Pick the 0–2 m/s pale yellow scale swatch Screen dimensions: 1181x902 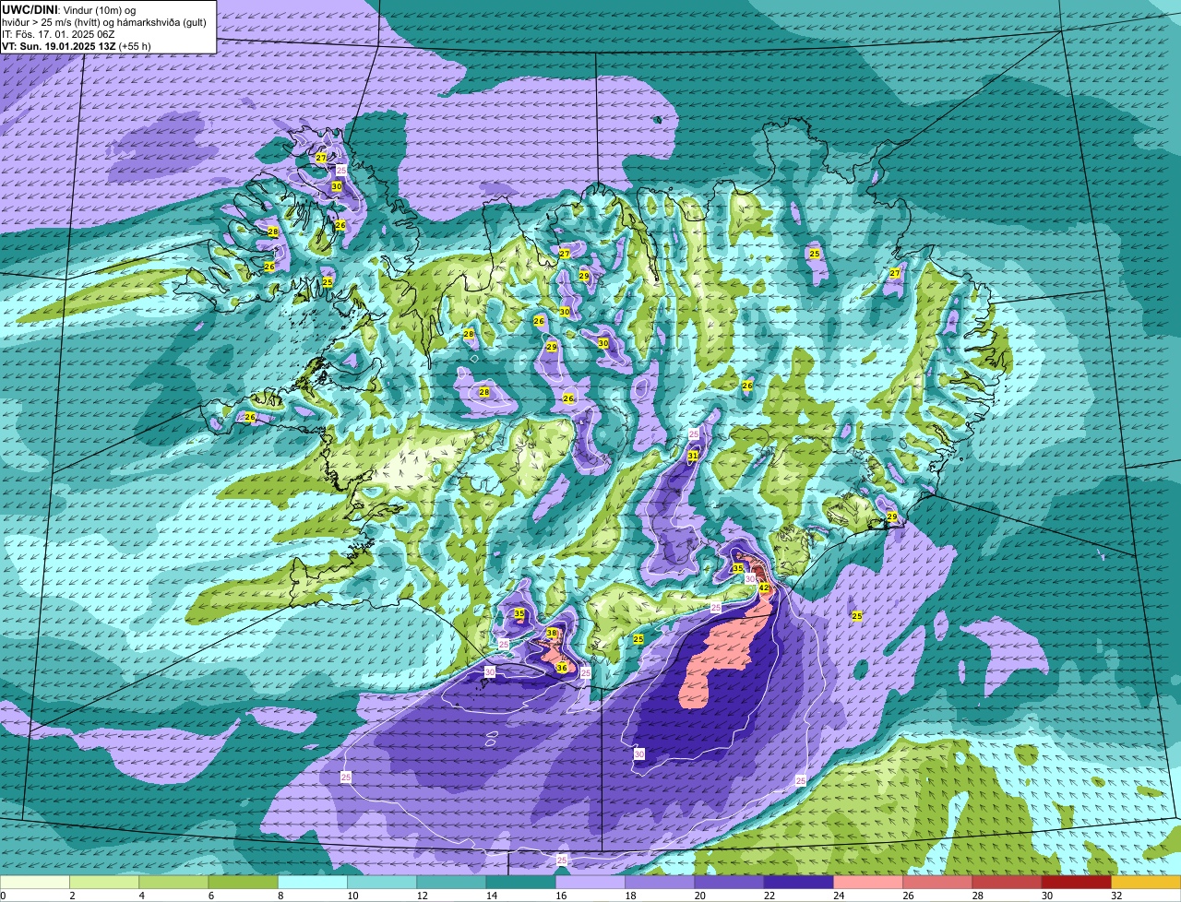pos(35,882)
